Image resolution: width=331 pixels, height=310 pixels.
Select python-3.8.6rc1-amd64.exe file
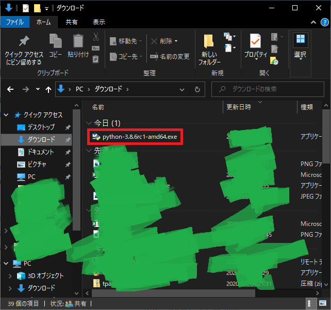coord(135,137)
